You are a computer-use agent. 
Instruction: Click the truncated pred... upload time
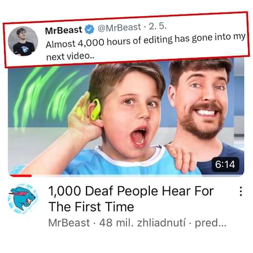(x=210, y=223)
